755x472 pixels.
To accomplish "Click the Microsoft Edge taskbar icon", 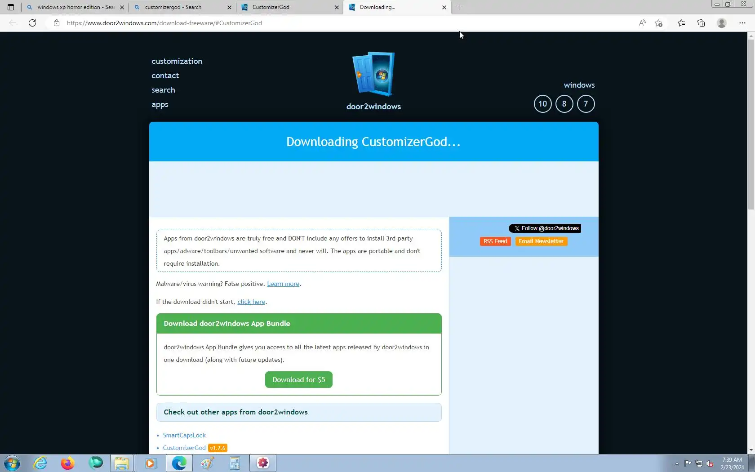I will click(179, 463).
